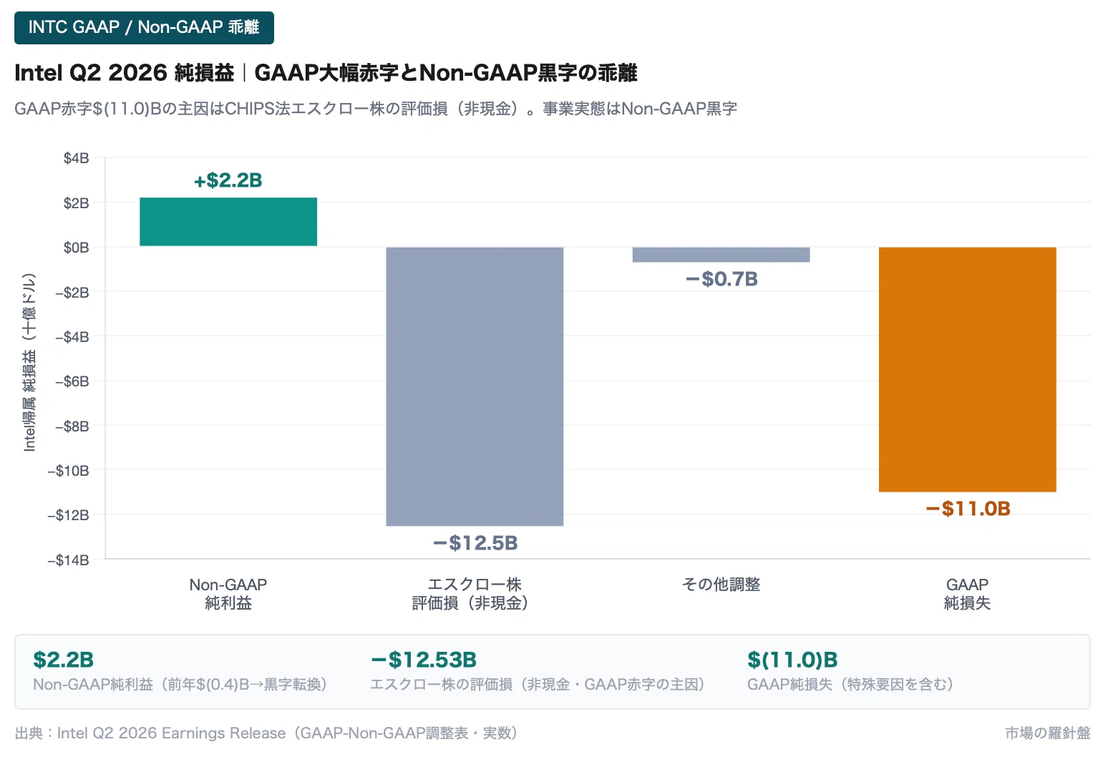Click the −$12.53B summary figure

point(424,660)
